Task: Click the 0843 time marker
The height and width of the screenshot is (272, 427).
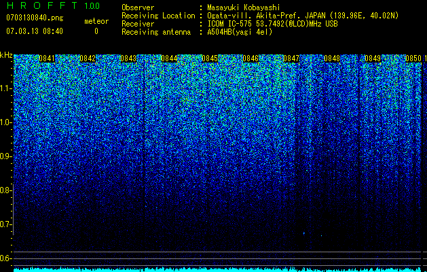Action: [x=128, y=58]
